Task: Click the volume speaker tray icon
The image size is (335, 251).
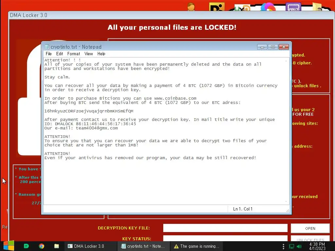Action: point(299,246)
